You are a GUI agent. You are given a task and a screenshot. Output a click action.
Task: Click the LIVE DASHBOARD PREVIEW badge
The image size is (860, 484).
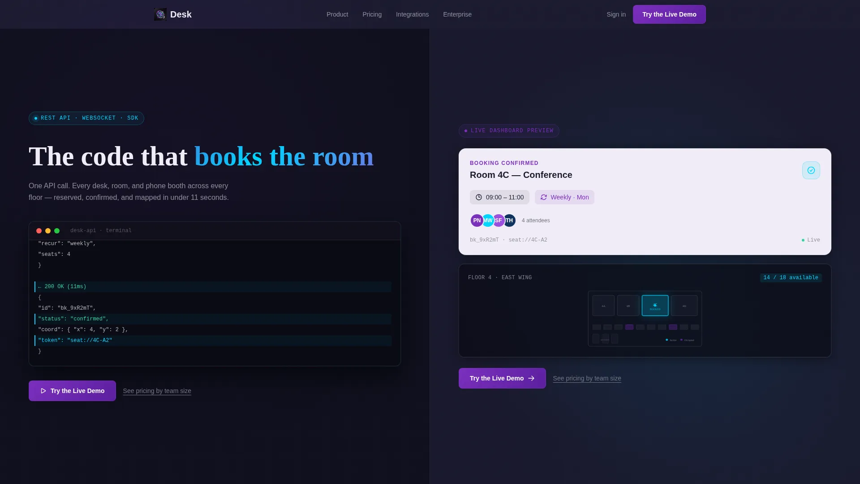pyautogui.click(x=509, y=131)
